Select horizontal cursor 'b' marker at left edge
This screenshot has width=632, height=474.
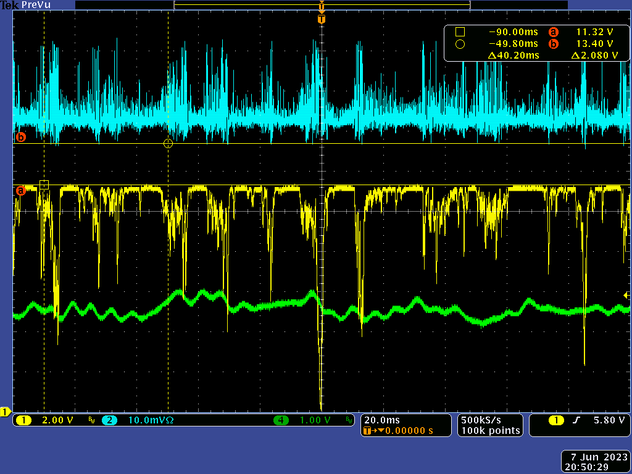(x=20, y=137)
